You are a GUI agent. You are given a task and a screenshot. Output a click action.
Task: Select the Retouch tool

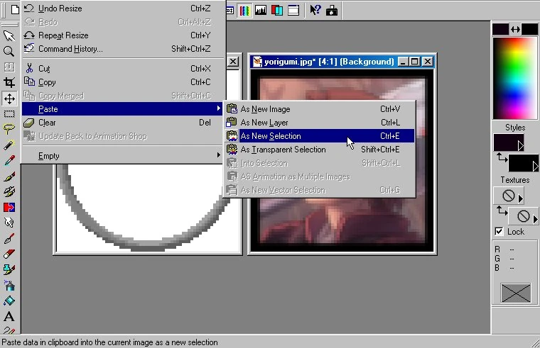click(x=9, y=223)
